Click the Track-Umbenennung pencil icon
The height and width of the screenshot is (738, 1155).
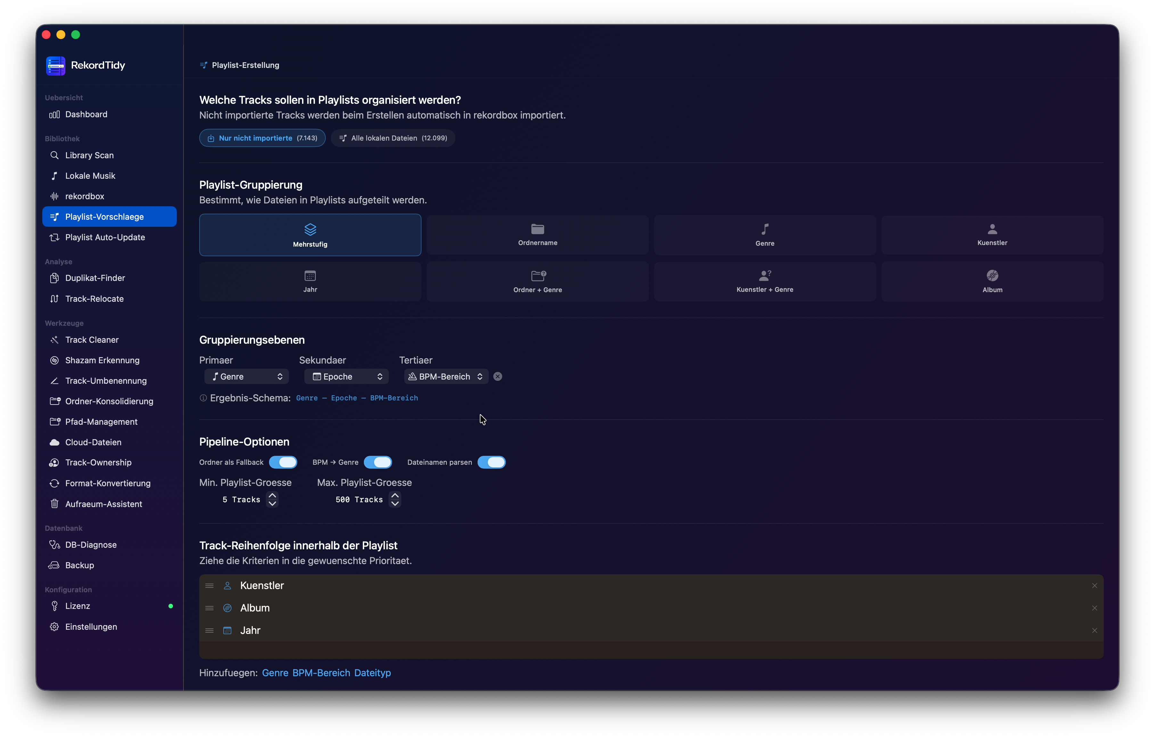55,381
